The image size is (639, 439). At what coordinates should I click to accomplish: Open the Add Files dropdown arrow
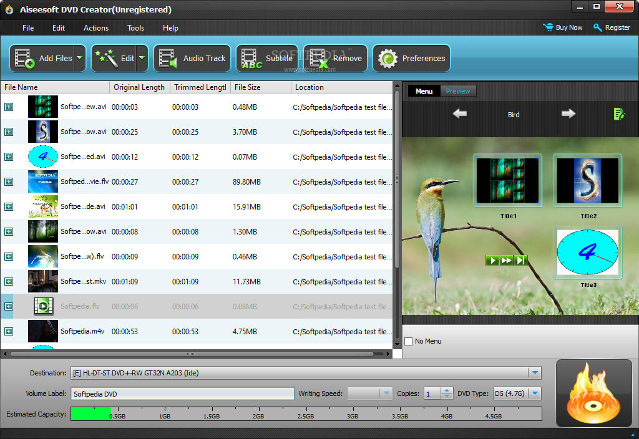80,58
